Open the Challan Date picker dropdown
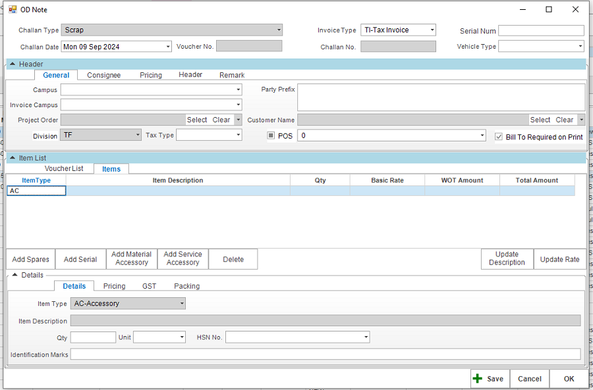The width and height of the screenshot is (593, 390). (x=167, y=47)
